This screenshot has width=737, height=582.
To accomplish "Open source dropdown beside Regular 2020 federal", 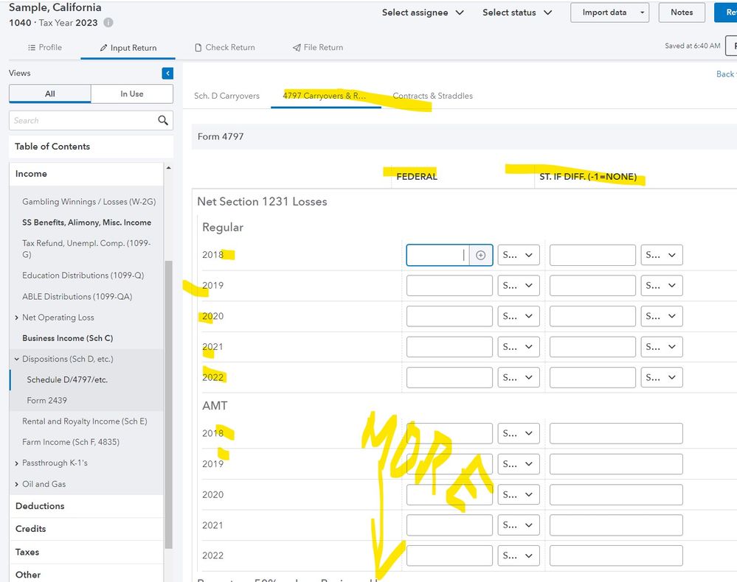I will pos(519,316).
